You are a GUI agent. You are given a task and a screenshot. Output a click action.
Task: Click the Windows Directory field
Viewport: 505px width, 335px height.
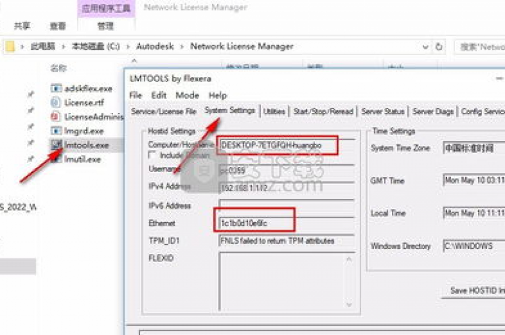coord(474,246)
